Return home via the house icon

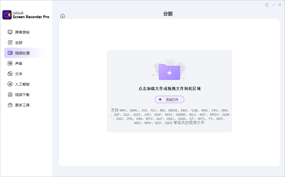coord(63,16)
